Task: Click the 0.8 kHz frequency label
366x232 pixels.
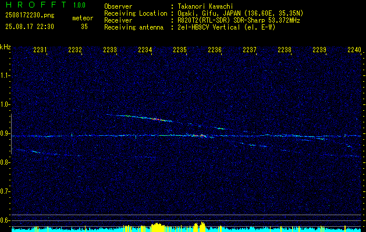Action: pyautogui.click(x=5, y=162)
